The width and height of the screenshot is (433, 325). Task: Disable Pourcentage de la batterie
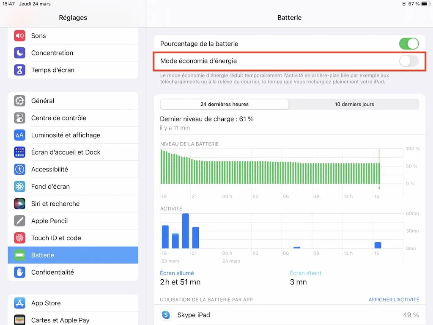click(409, 44)
